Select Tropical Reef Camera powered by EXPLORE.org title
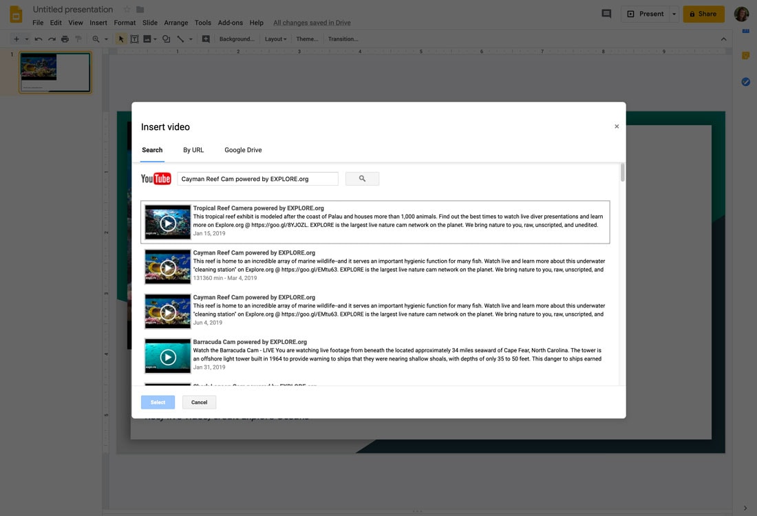Screen dimensions: 757x516 258,208
